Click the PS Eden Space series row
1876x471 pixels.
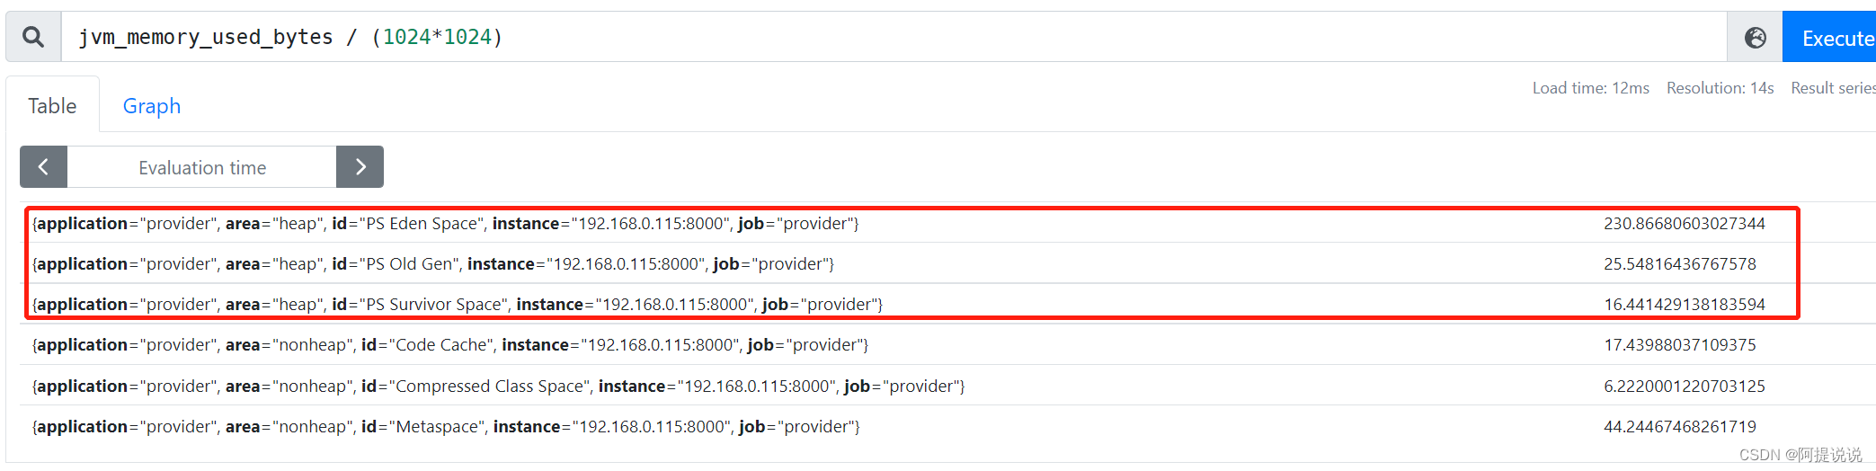(x=445, y=224)
